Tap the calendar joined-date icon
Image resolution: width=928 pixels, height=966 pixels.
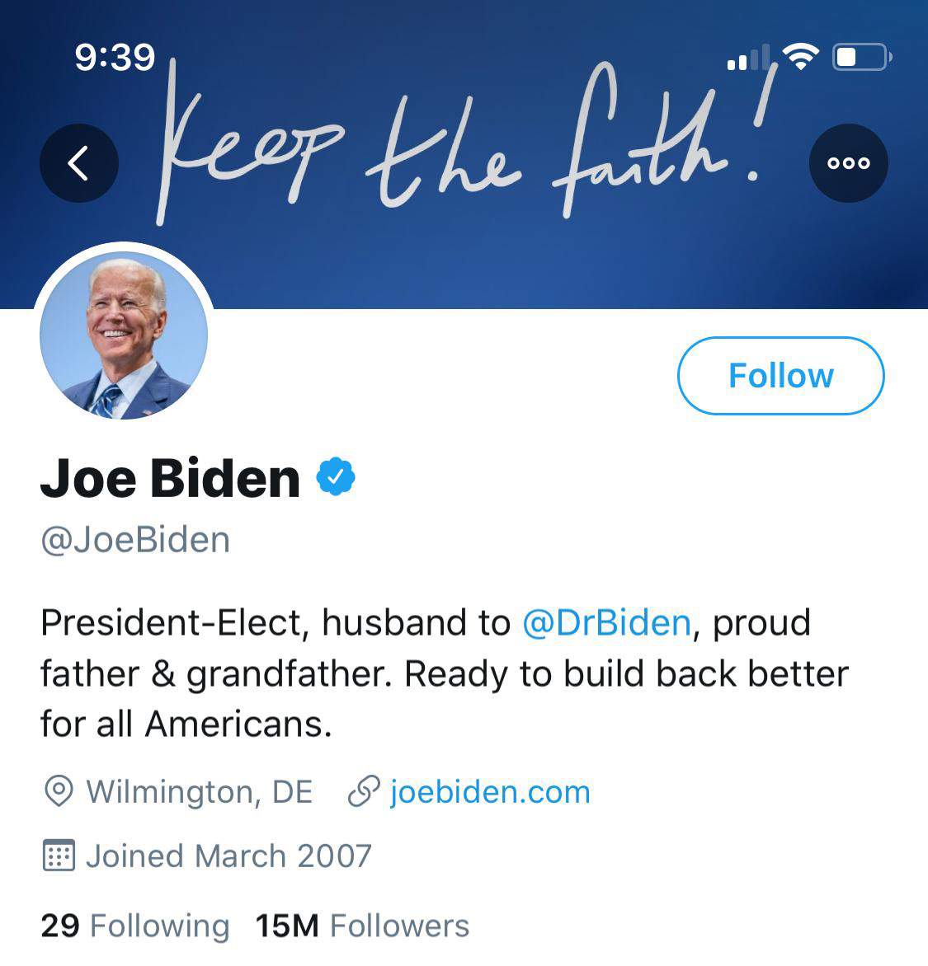click(59, 855)
